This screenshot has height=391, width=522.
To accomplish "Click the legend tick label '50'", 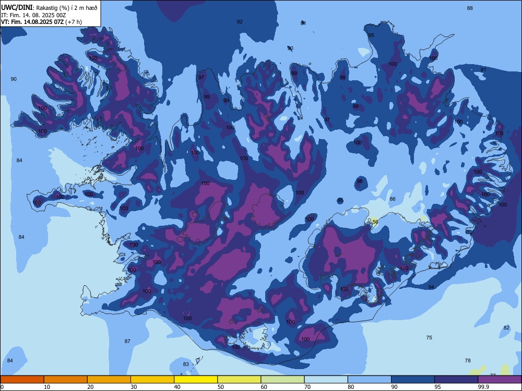I will click(x=221, y=387).
